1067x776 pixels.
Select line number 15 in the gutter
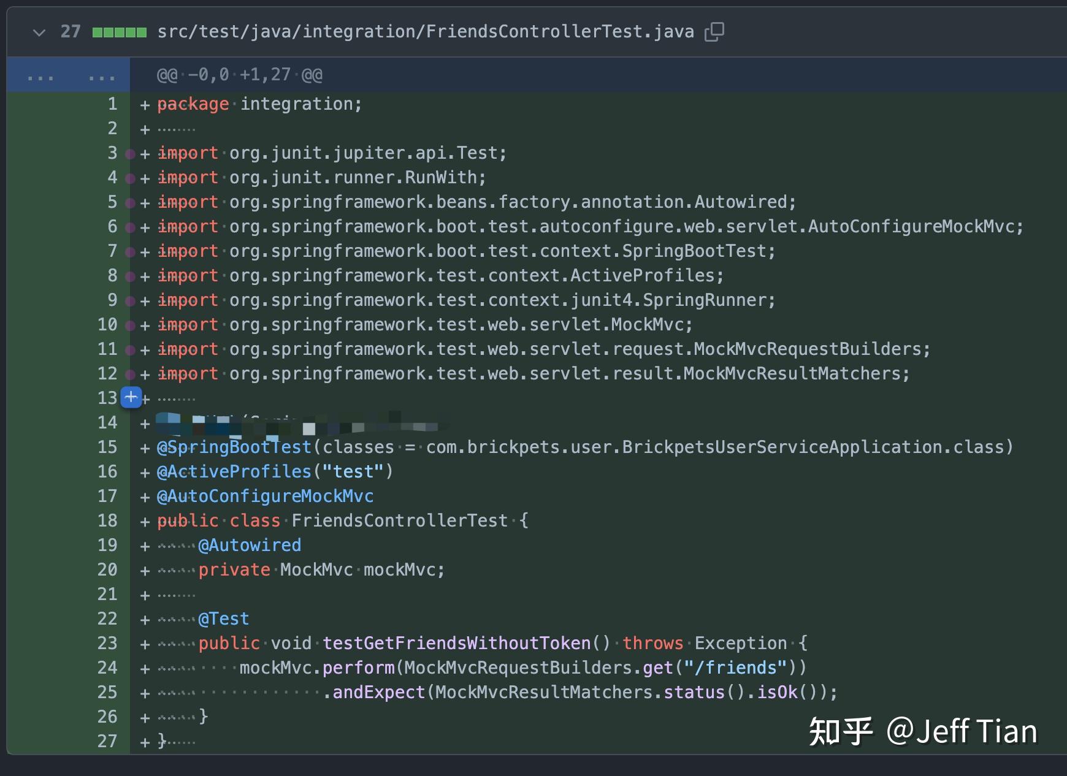107,447
